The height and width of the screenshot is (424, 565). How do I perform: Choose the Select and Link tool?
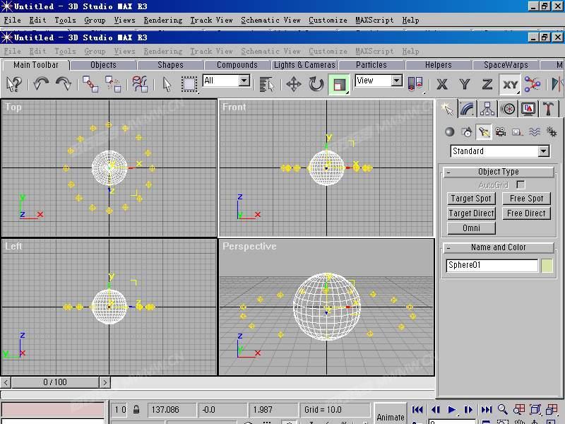(x=90, y=84)
